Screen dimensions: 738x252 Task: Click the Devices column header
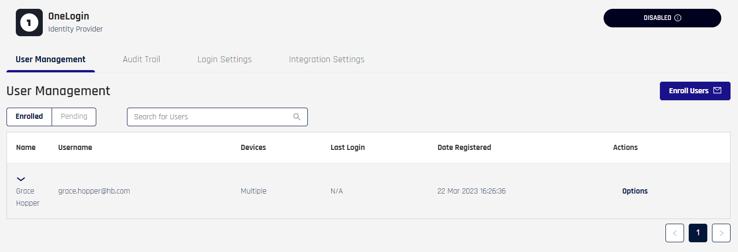pos(253,148)
